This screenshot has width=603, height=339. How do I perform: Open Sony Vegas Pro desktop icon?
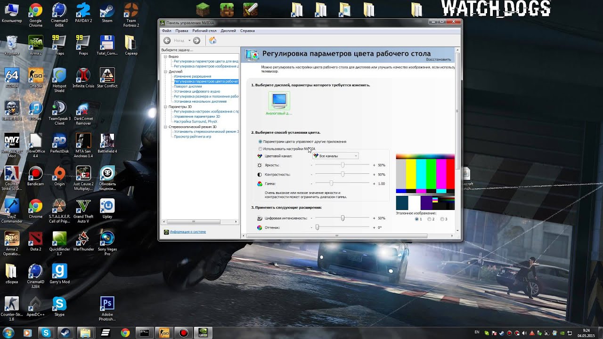(107, 243)
